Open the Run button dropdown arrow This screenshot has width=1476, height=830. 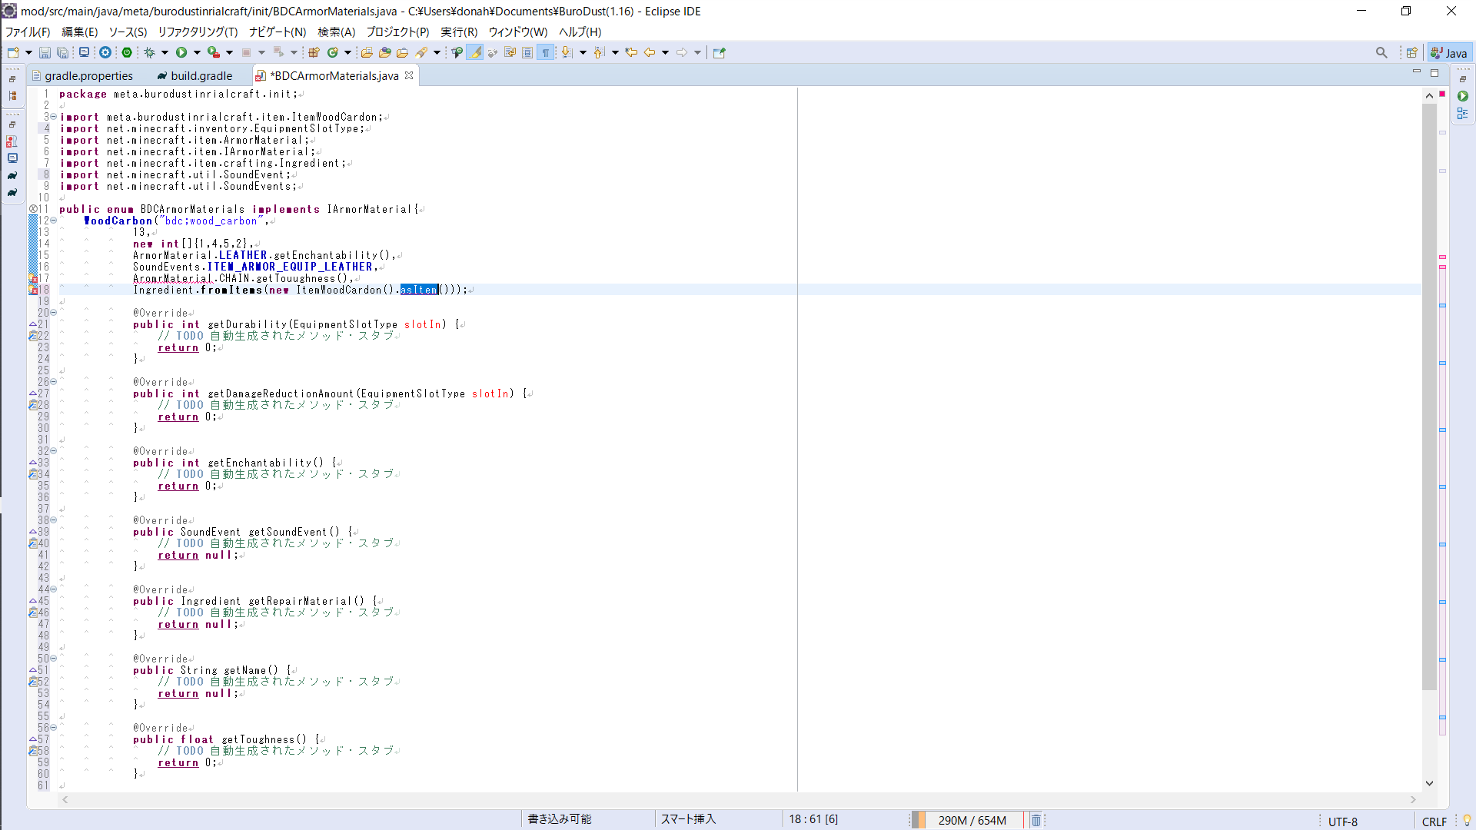pos(197,53)
